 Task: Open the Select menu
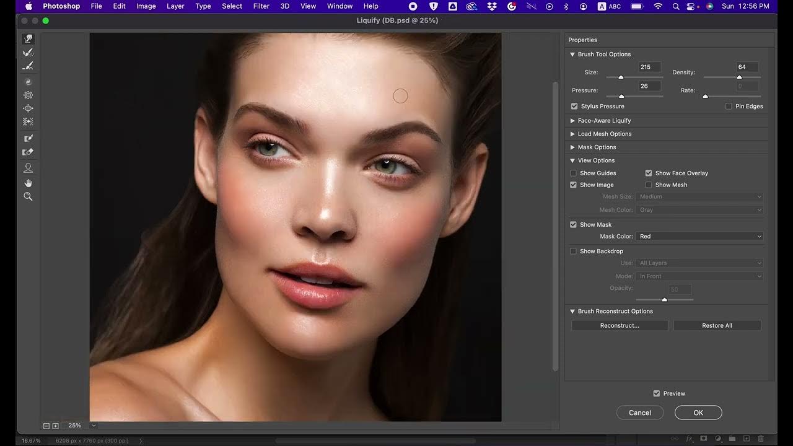[x=232, y=6]
